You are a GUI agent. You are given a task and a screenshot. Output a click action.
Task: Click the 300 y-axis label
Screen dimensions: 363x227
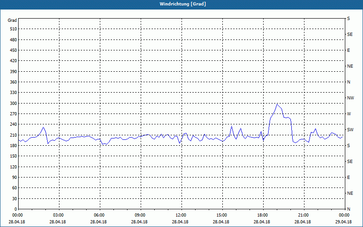point(14,104)
